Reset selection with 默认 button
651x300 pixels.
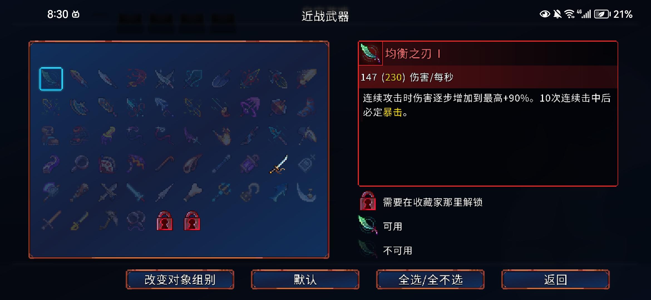(305, 279)
